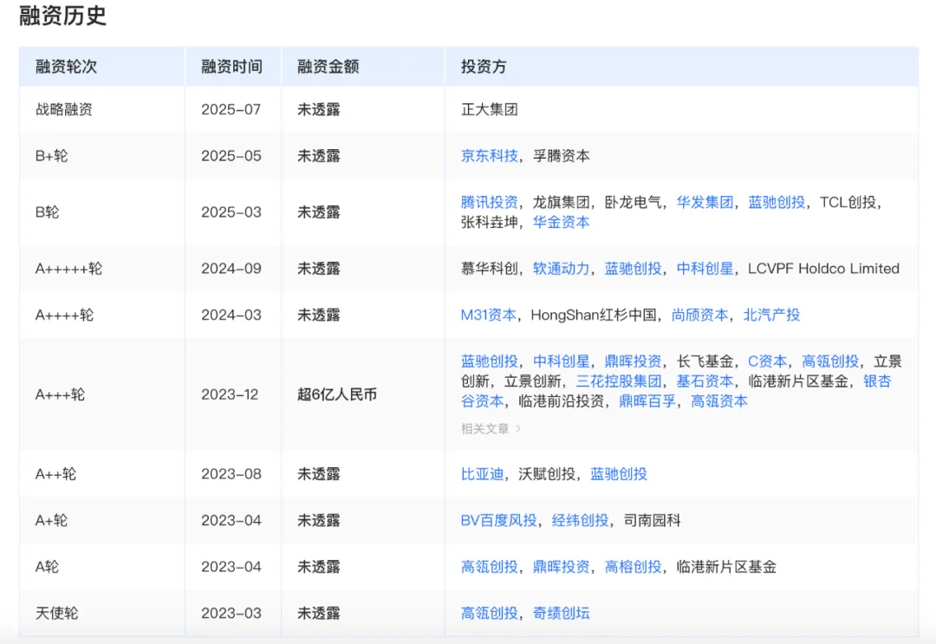This screenshot has width=936, height=644.
Task: Select the 华发集团 investor link
Action: (705, 202)
